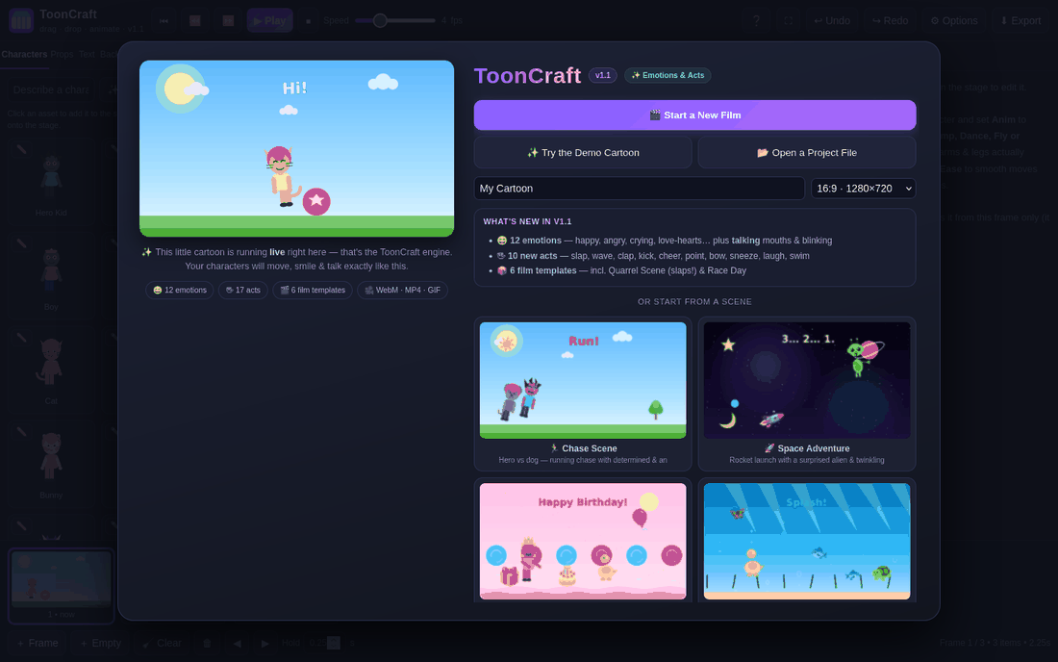Screen dimensions: 1058x662
Task: Click the left arrow move-frame icon
Action: pos(237,643)
